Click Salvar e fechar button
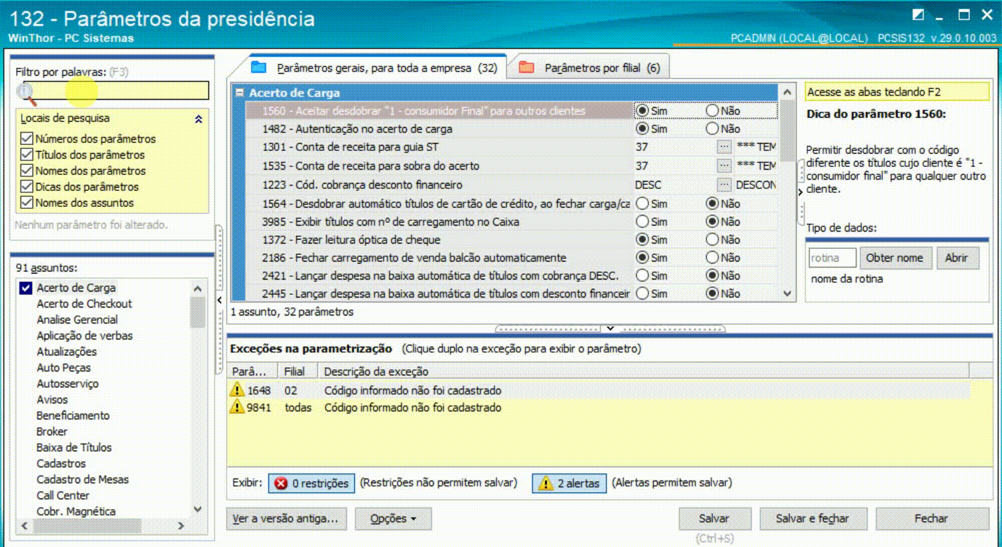 tap(812, 518)
